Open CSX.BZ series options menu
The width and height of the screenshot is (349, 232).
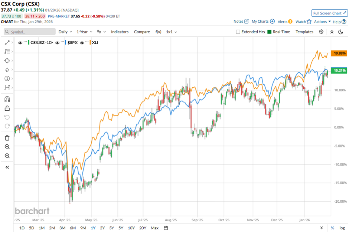click(x=25, y=42)
